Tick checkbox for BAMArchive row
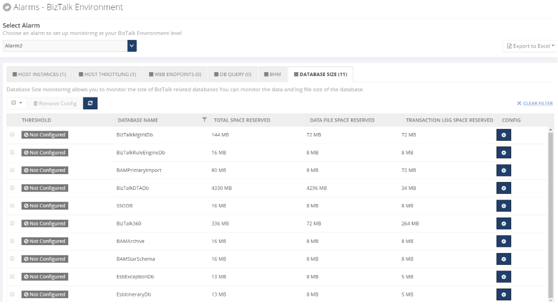 [12, 241]
